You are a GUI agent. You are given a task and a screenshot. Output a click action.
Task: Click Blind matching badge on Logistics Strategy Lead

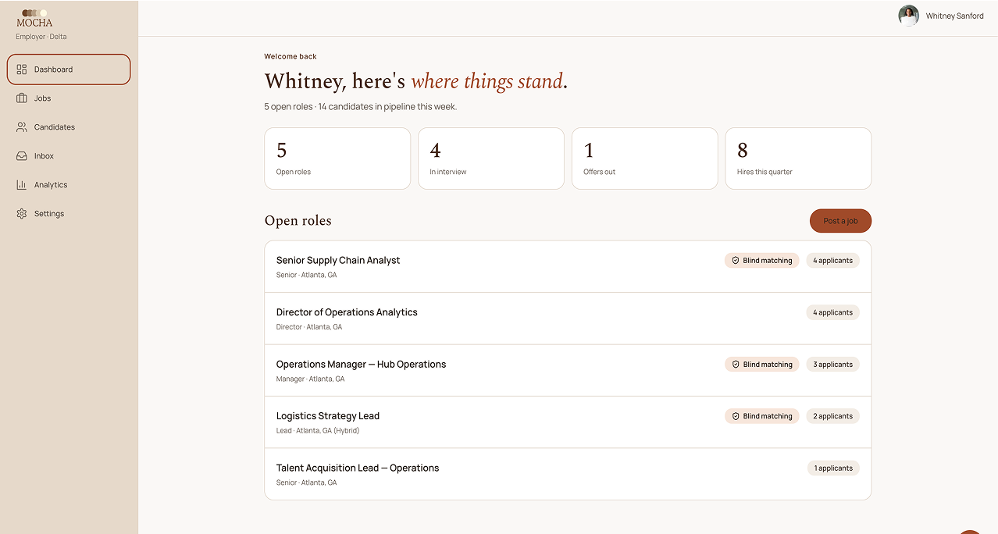(762, 416)
